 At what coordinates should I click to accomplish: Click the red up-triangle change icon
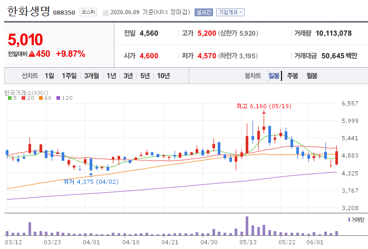32,54
